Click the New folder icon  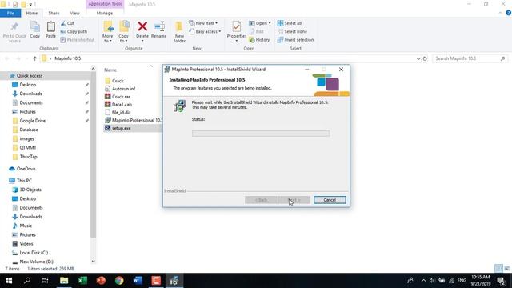point(179,26)
